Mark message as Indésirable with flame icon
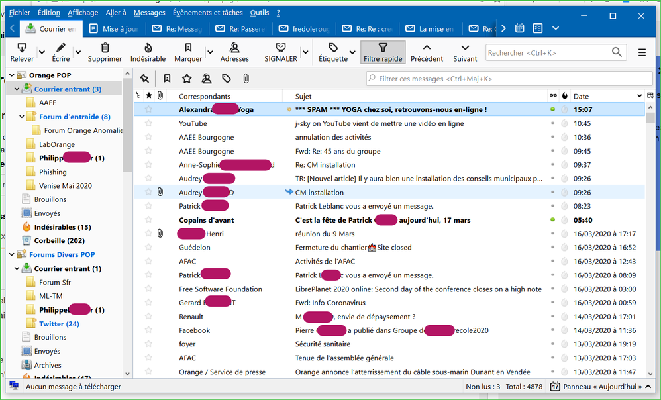Image resolution: width=661 pixels, height=400 pixels. [x=148, y=53]
